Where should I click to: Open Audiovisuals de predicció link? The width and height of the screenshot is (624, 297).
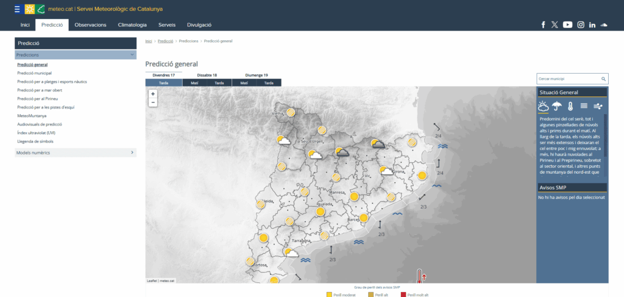tap(40, 124)
